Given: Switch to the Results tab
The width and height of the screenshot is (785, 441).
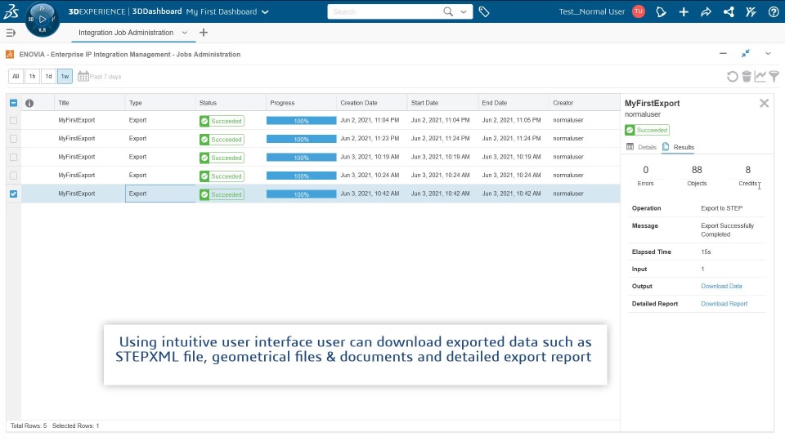Looking at the screenshot, I should 679,147.
